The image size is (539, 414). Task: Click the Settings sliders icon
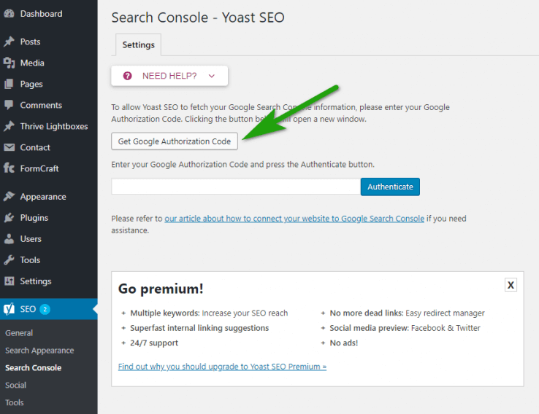point(9,281)
